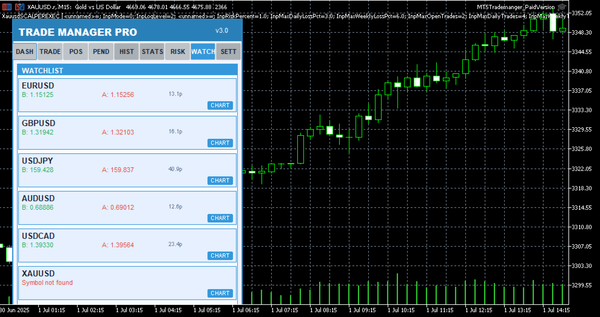Select the WATCH tab
The height and width of the screenshot is (317, 600).
[x=203, y=52]
